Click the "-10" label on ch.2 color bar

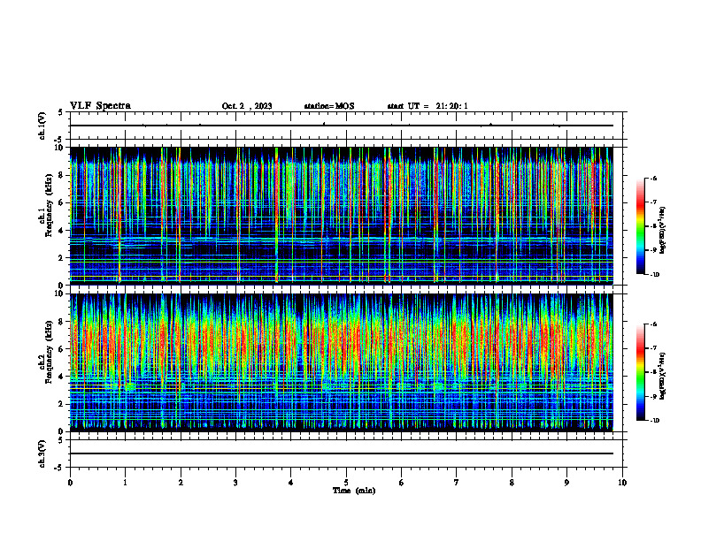click(x=654, y=421)
